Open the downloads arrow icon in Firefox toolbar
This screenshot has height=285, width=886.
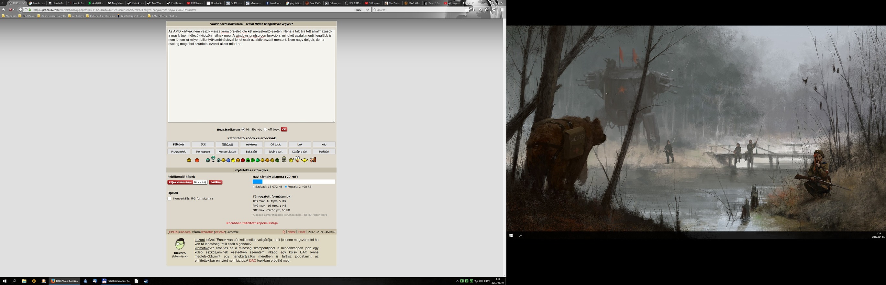click(x=474, y=10)
